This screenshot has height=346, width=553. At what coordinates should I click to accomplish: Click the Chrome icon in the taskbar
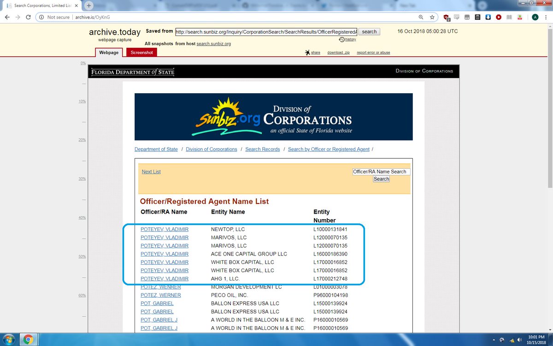pyautogui.click(x=28, y=340)
